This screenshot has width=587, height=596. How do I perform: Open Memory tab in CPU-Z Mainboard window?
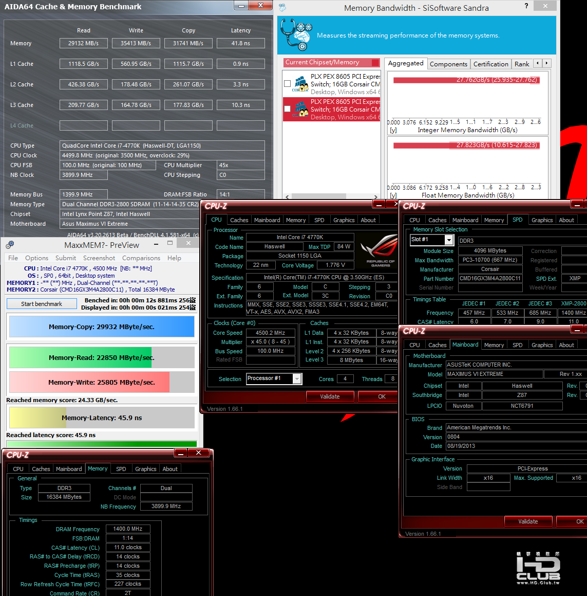click(x=494, y=345)
